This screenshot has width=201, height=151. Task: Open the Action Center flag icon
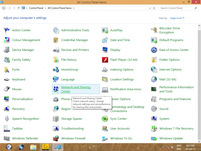7,30
